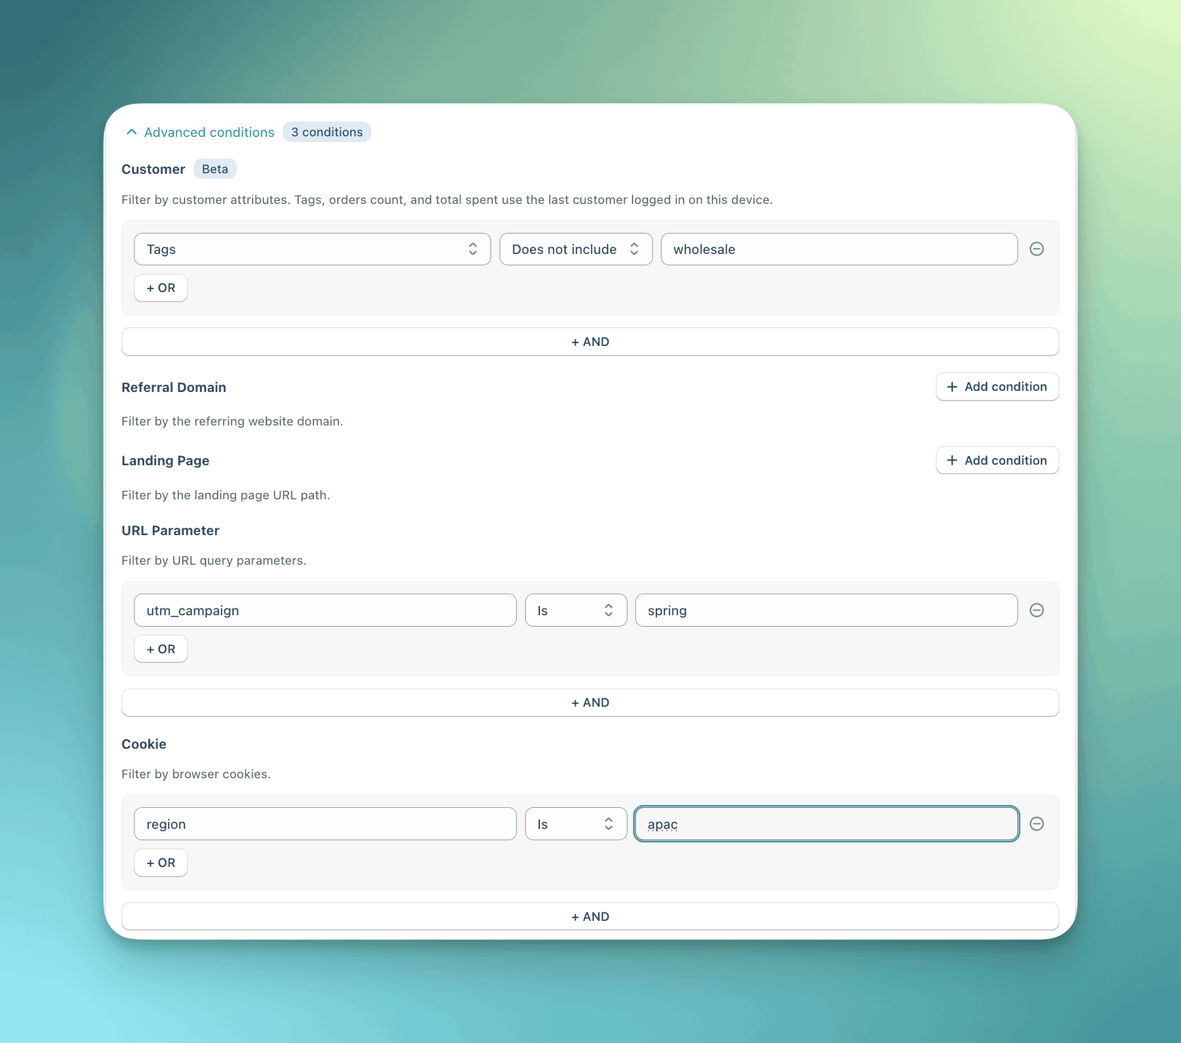The height and width of the screenshot is (1043, 1181).
Task: Open the 'Does not include' operator dropdown
Action: (x=576, y=249)
